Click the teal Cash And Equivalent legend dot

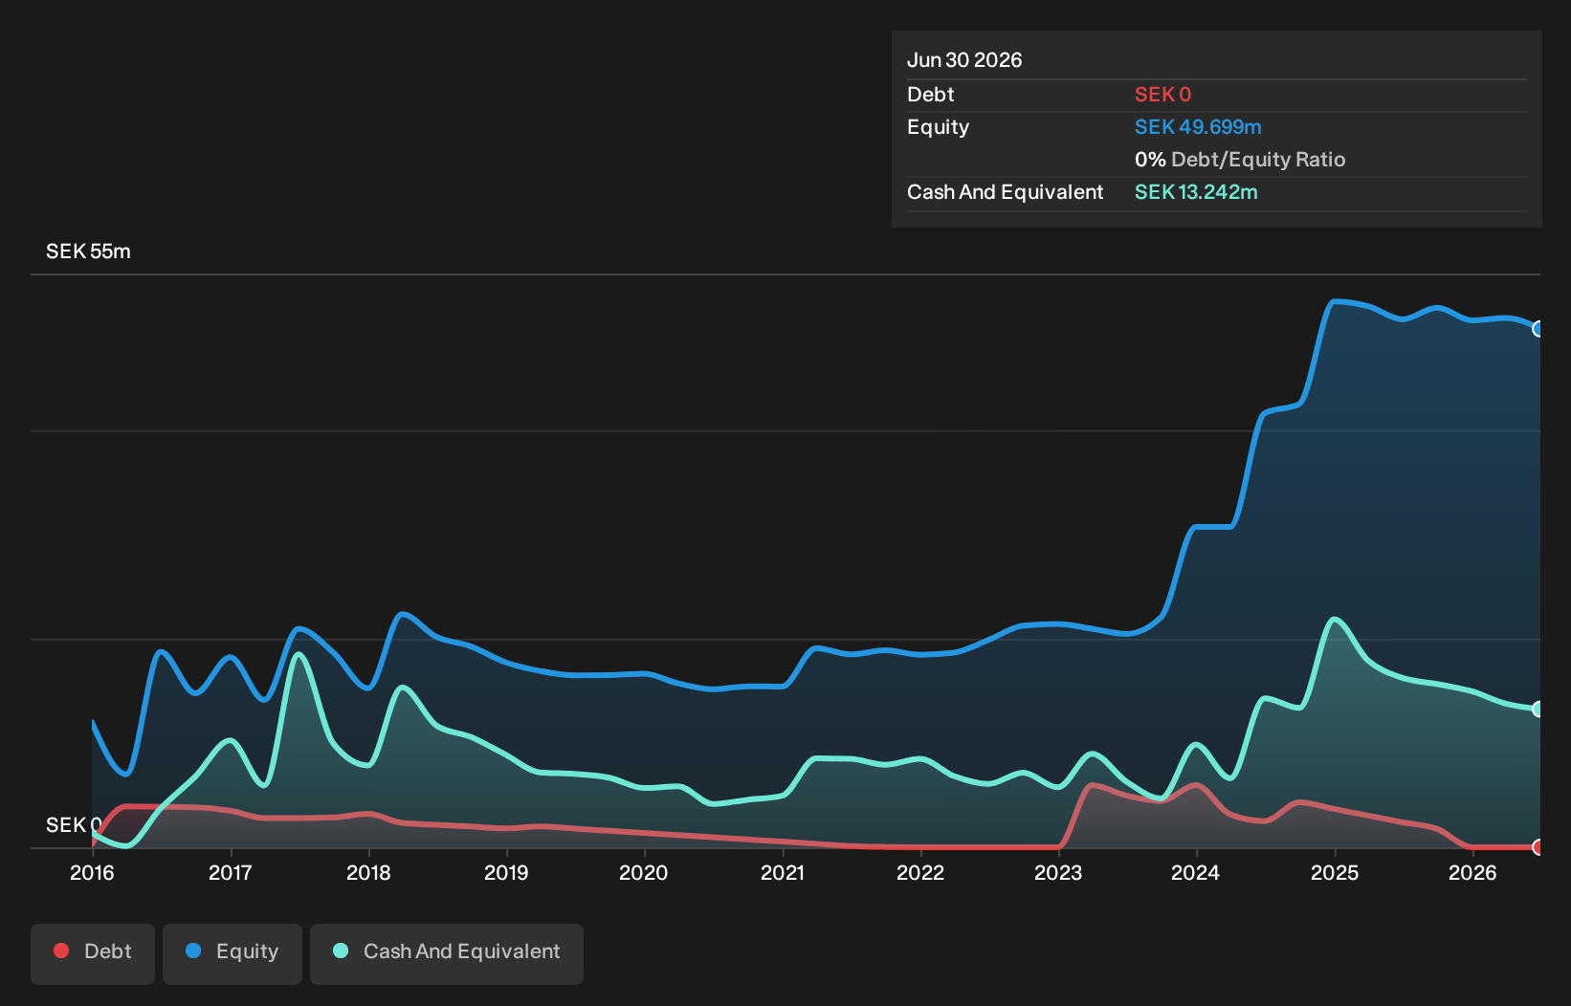341,951
